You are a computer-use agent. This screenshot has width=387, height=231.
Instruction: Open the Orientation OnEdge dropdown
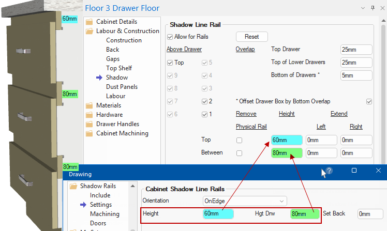click(245, 201)
